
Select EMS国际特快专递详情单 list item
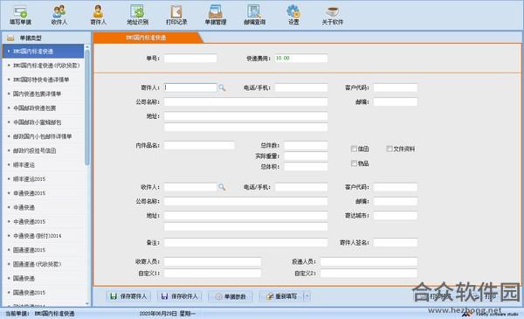pyautogui.click(x=43, y=80)
